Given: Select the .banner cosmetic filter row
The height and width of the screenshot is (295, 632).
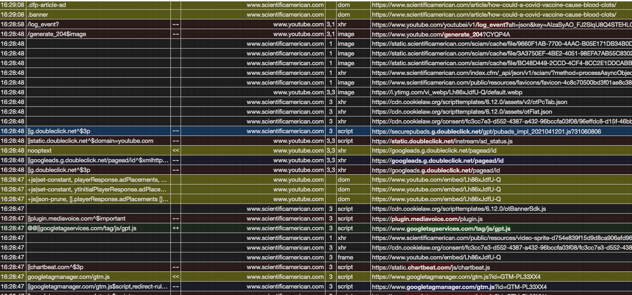Looking at the screenshot, I should 37,14.
